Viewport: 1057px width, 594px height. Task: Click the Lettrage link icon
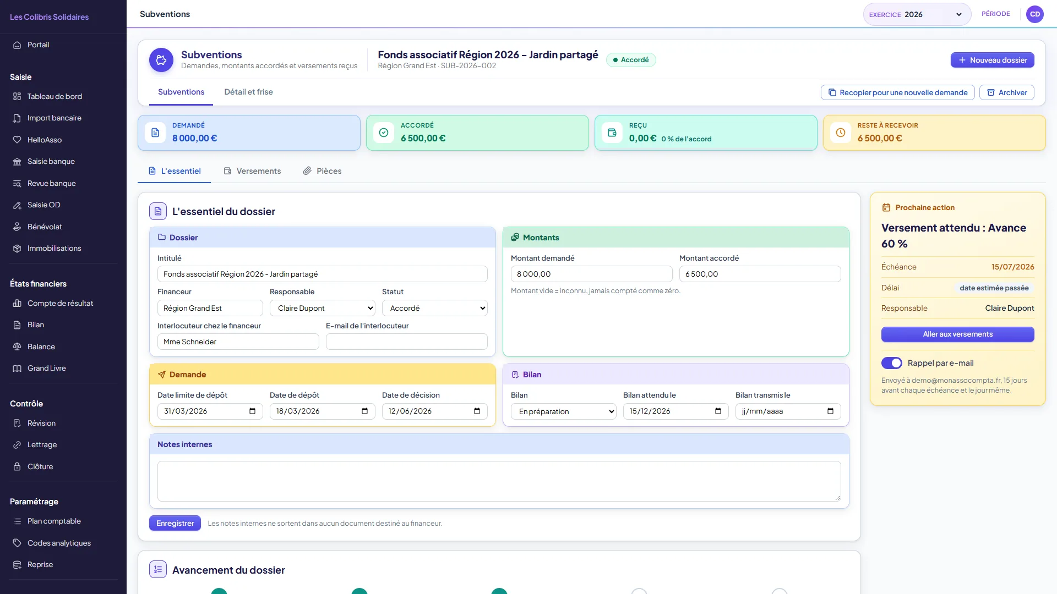coord(17,445)
